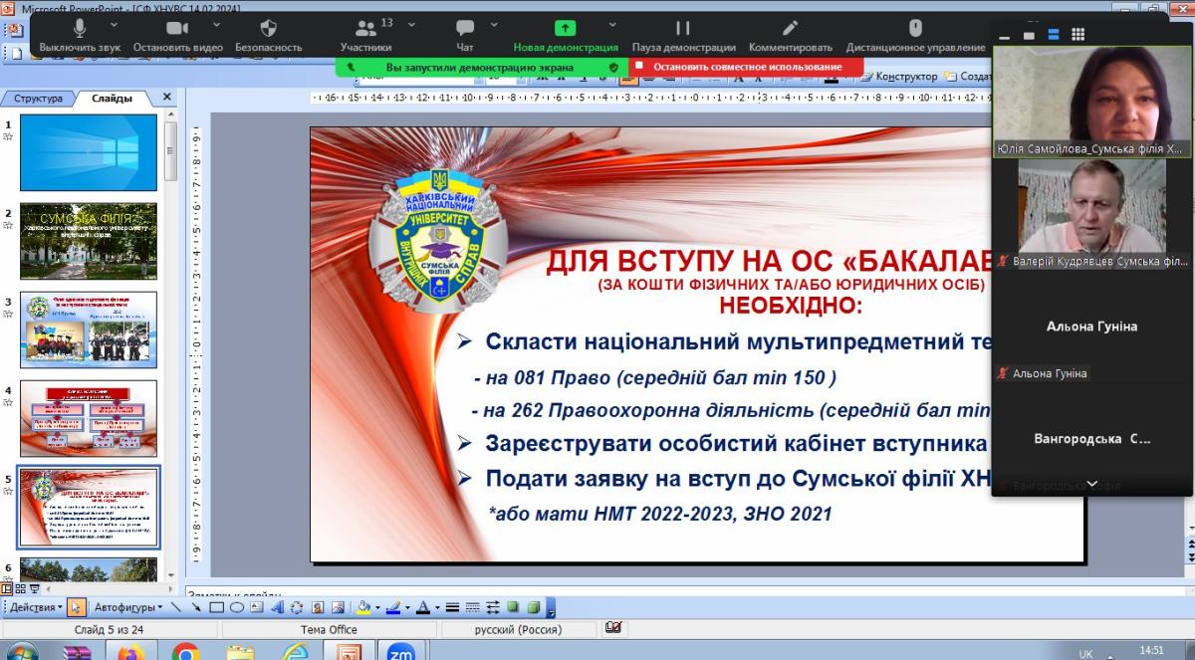
Task: Choose Line Style thickness
Action: [x=452, y=607]
